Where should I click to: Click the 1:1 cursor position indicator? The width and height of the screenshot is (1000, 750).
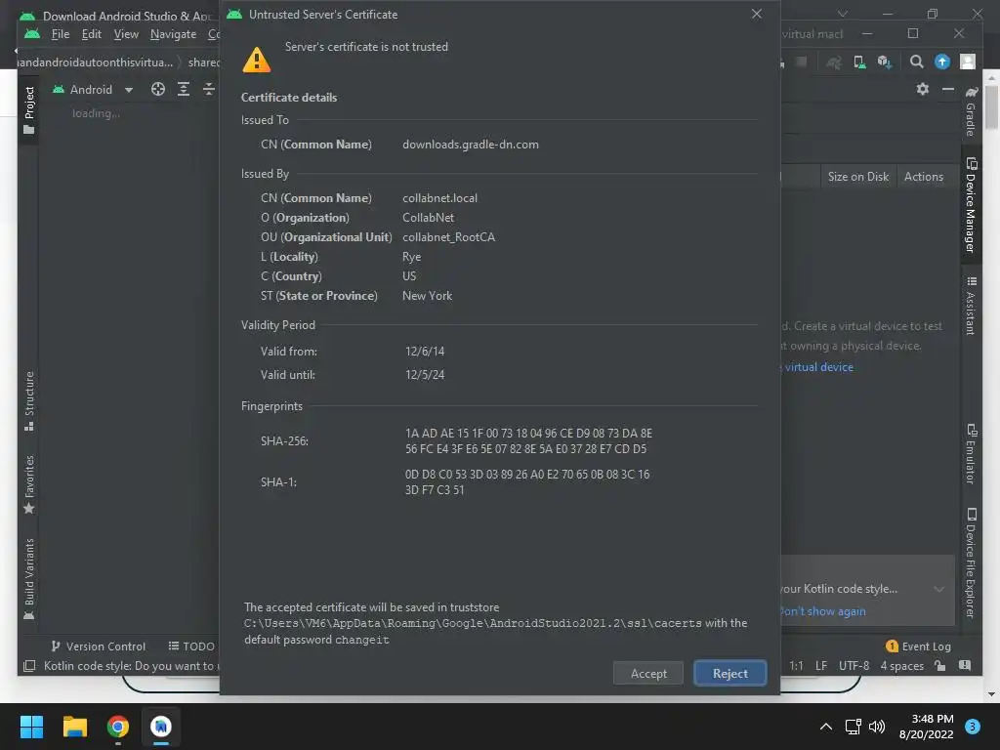[796, 666]
